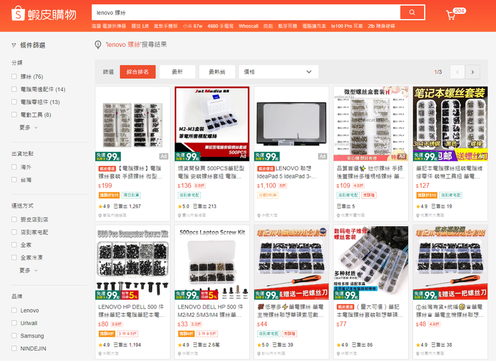
Task: Click the 8.6折 discount tag on $136 item
Action: [x=200, y=185]
